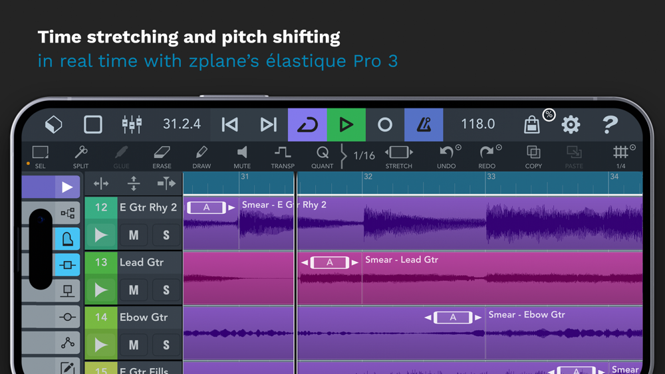Image resolution: width=665 pixels, height=374 pixels.
Task: Mute the E Gtr Rhy 2 track
Action: [134, 235]
